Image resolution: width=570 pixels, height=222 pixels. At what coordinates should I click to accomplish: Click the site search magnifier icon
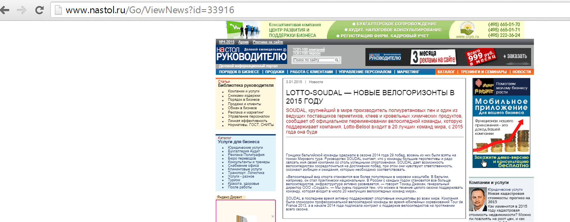point(337,60)
